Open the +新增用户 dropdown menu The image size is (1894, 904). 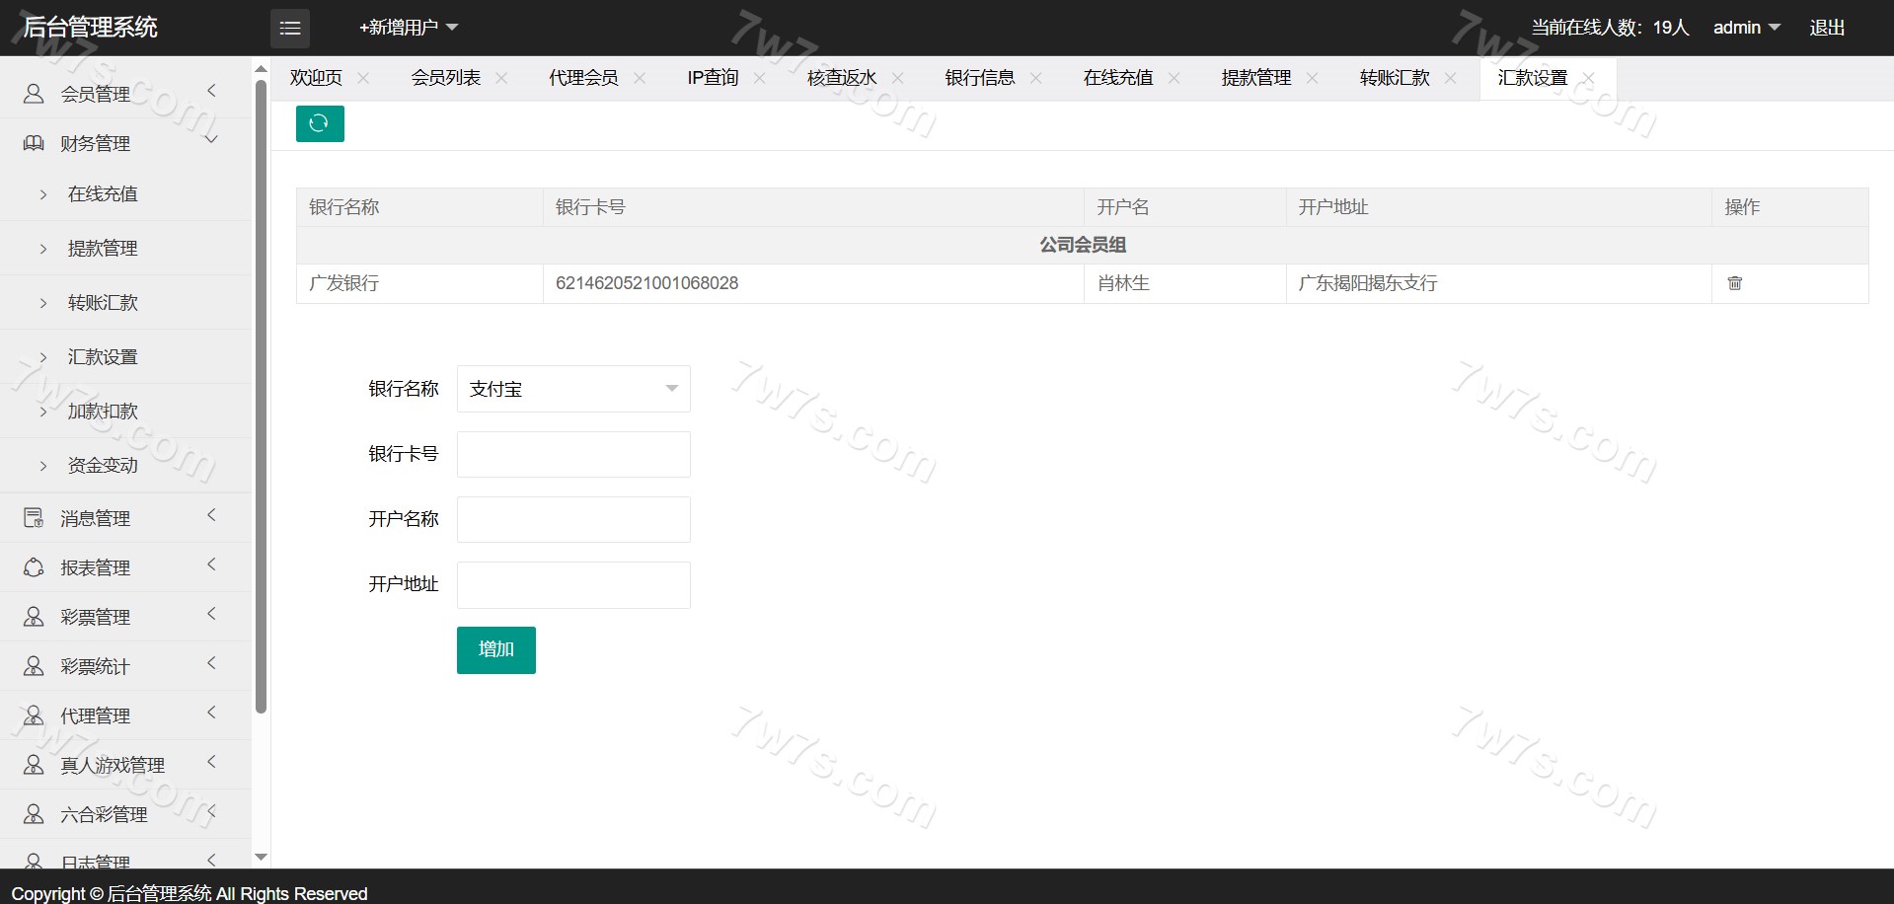[x=409, y=28]
